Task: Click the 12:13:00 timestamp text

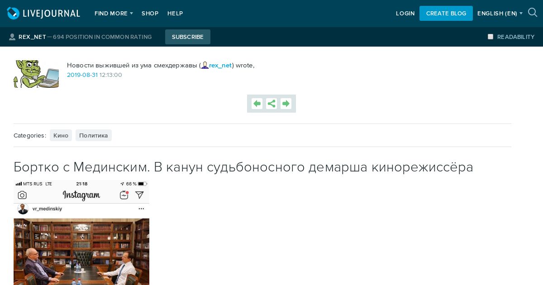Action: tap(111, 75)
